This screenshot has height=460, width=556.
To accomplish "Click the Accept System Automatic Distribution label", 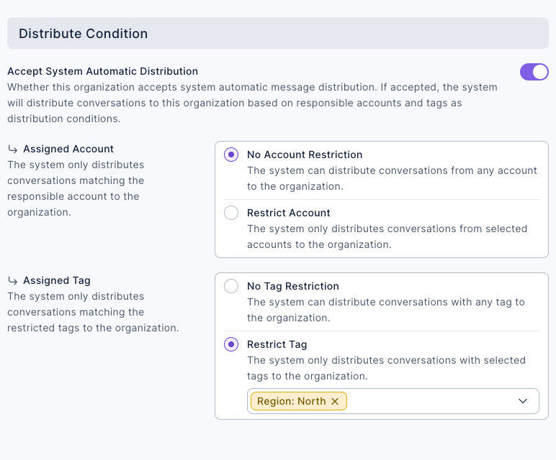I will [102, 71].
